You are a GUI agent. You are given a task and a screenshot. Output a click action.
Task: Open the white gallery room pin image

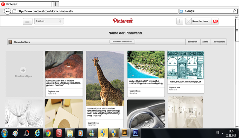[185, 112]
